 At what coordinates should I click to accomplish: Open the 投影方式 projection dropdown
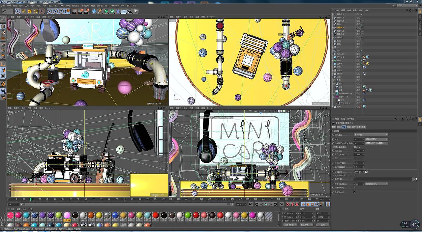(371, 135)
